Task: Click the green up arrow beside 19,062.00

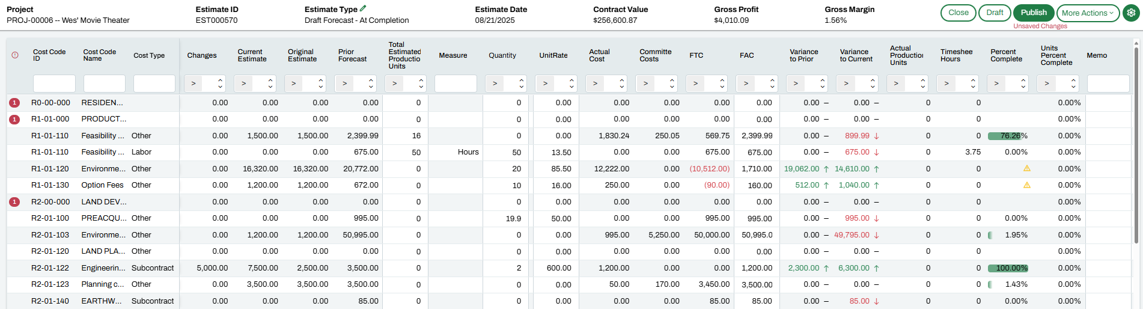Action: [826, 169]
